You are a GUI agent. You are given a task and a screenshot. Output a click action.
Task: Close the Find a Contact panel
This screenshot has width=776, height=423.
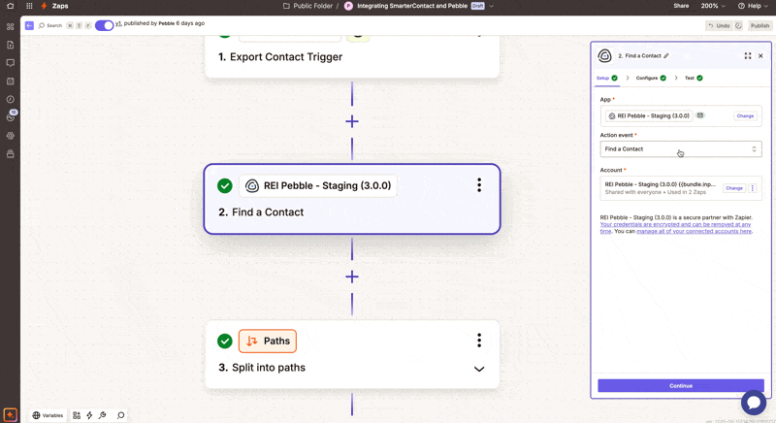pos(760,56)
